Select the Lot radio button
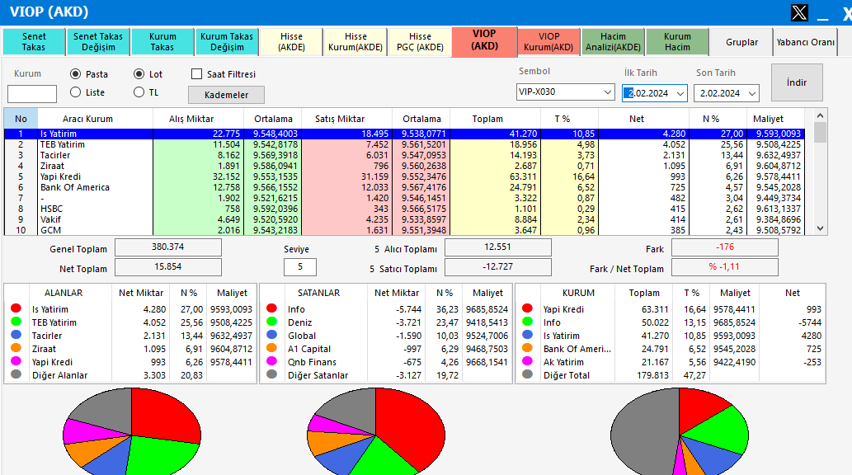852x475 pixels. click(139, 74)
